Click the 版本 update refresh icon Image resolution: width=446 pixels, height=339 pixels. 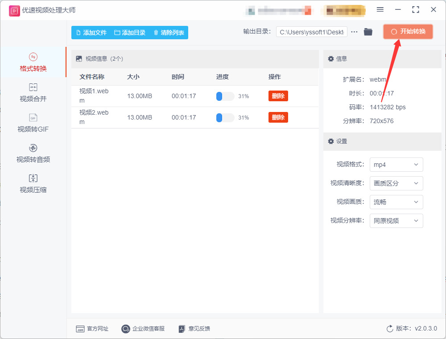(390, 328)
